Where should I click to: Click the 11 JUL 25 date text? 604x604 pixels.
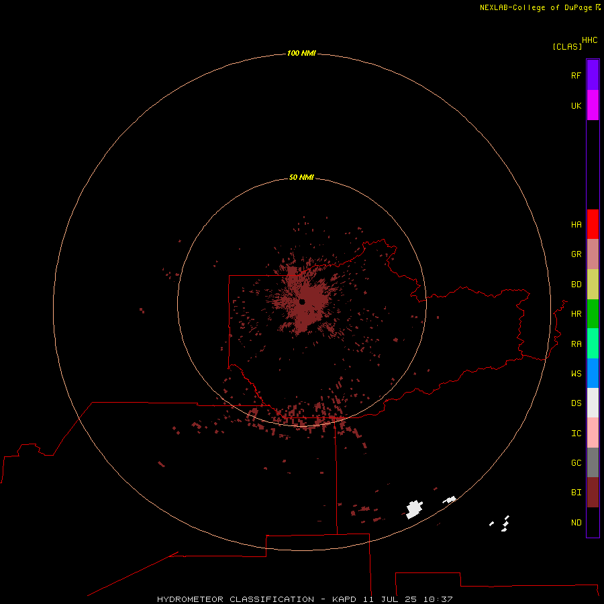coord(390,599)
